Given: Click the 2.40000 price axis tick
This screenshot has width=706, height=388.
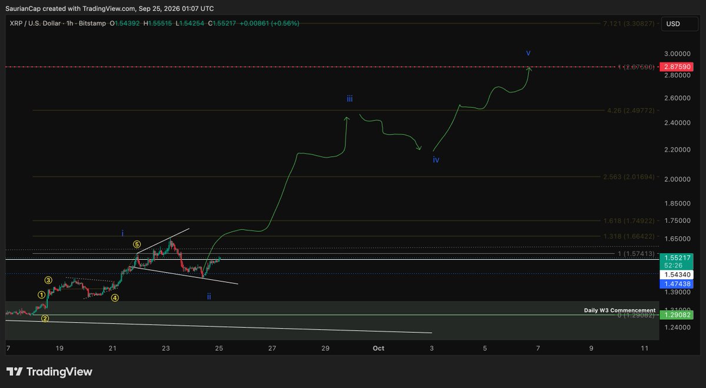Looking at the screenshot, I should click(x=677, y=123).
